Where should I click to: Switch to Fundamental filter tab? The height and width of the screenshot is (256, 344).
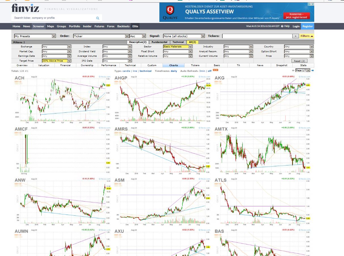[159, 42]
